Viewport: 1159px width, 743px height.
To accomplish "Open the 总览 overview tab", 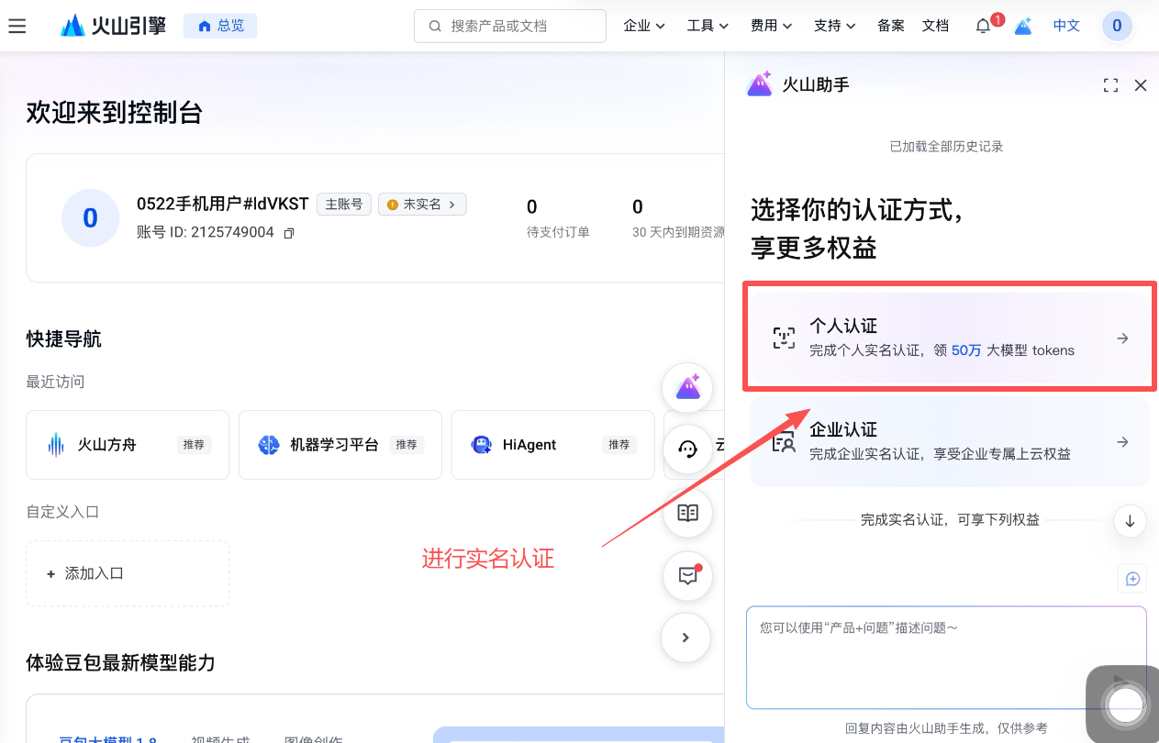I will (220, 26).
